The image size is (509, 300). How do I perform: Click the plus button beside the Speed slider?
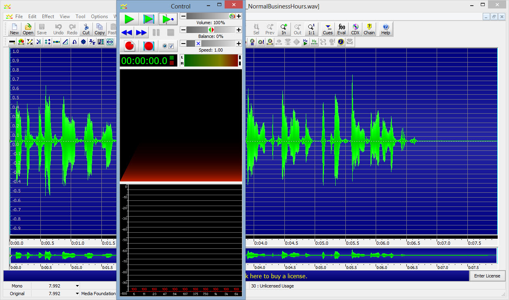(x=238, y=44)
